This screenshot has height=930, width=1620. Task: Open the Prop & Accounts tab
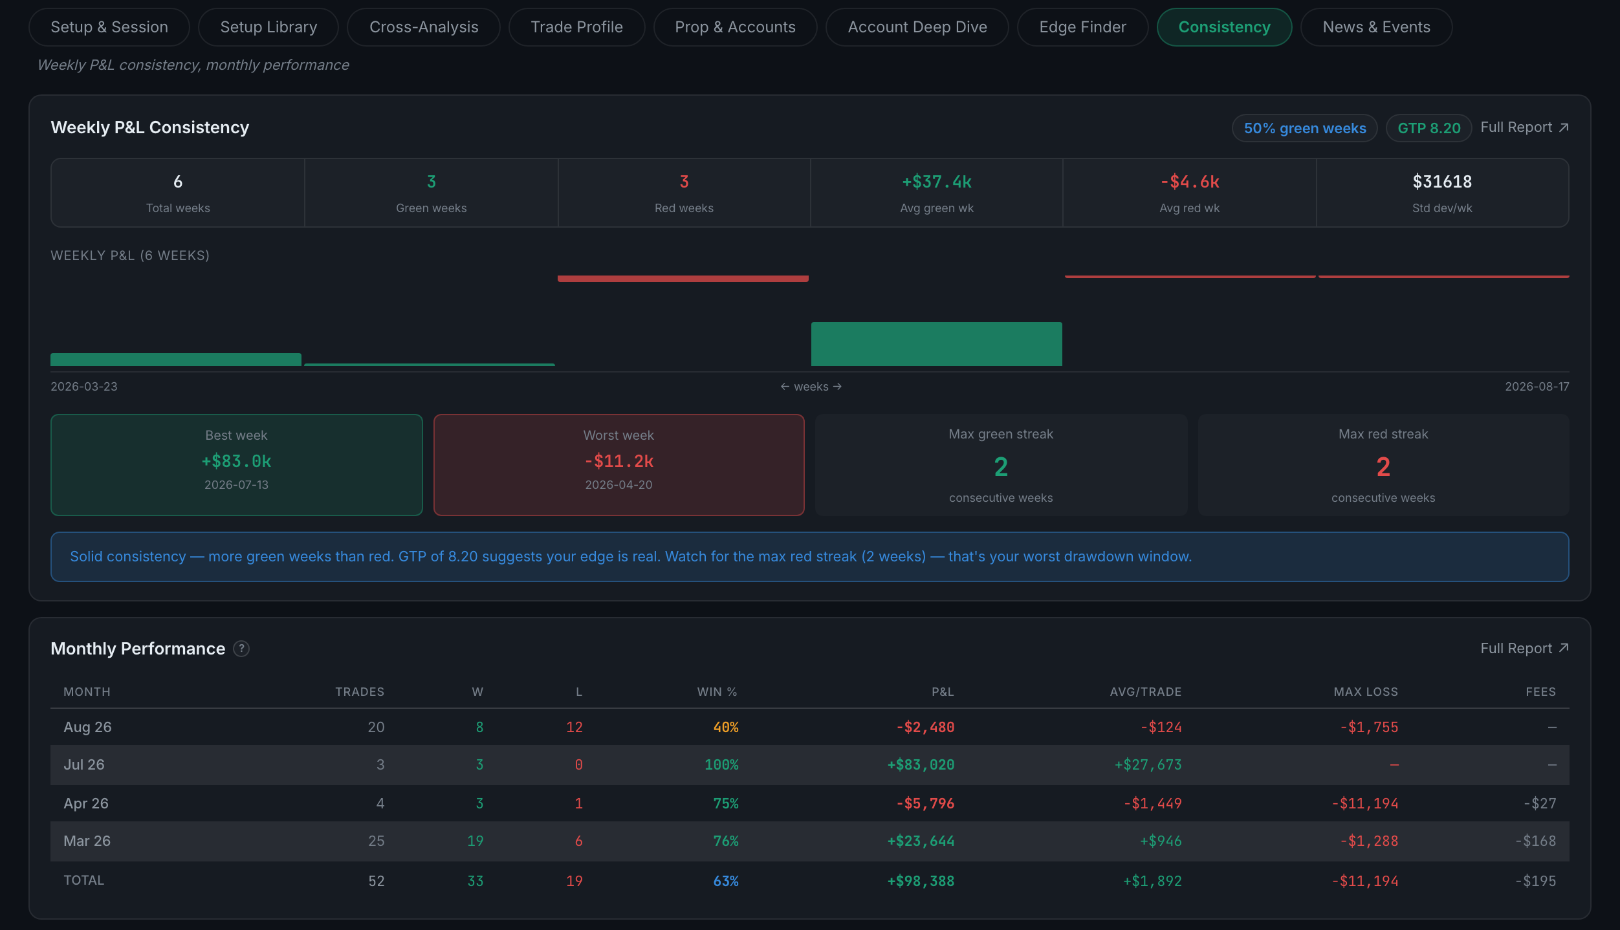(x=735, y=27)
